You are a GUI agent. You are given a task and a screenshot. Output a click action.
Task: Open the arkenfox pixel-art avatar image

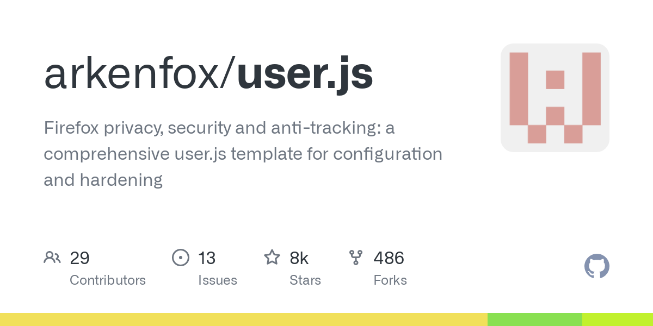(555, 98)
